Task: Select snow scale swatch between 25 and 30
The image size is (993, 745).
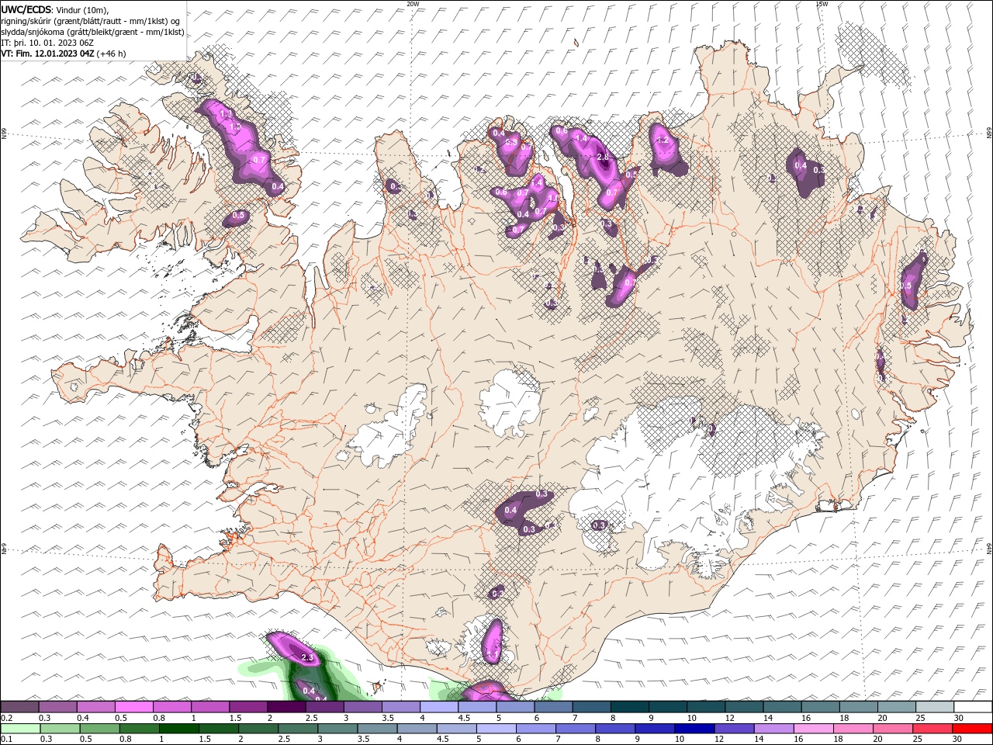Action: 936,707
